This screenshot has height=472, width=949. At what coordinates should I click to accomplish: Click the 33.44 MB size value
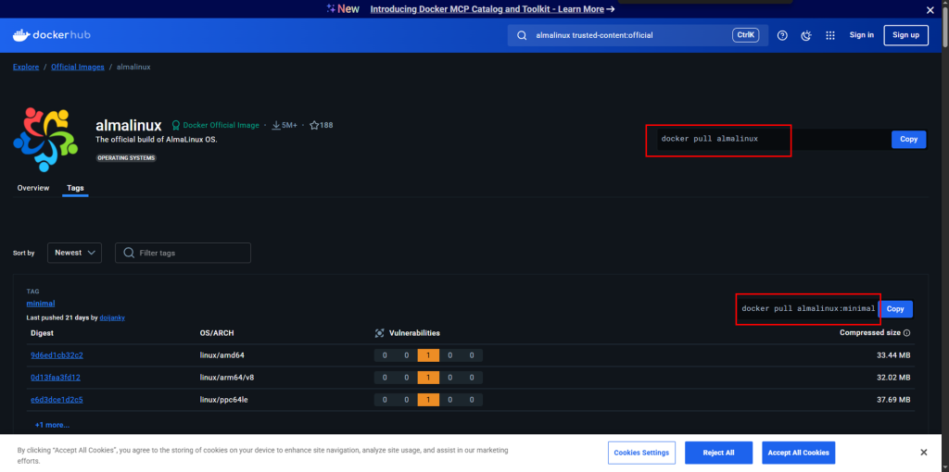pos(893,355)
